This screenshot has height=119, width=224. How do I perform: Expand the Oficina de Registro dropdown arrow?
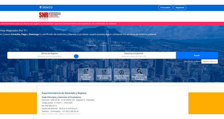(76, 56)
